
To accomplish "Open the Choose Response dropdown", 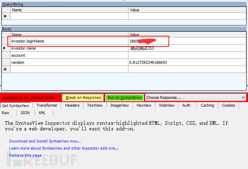I will pos(195,98).
